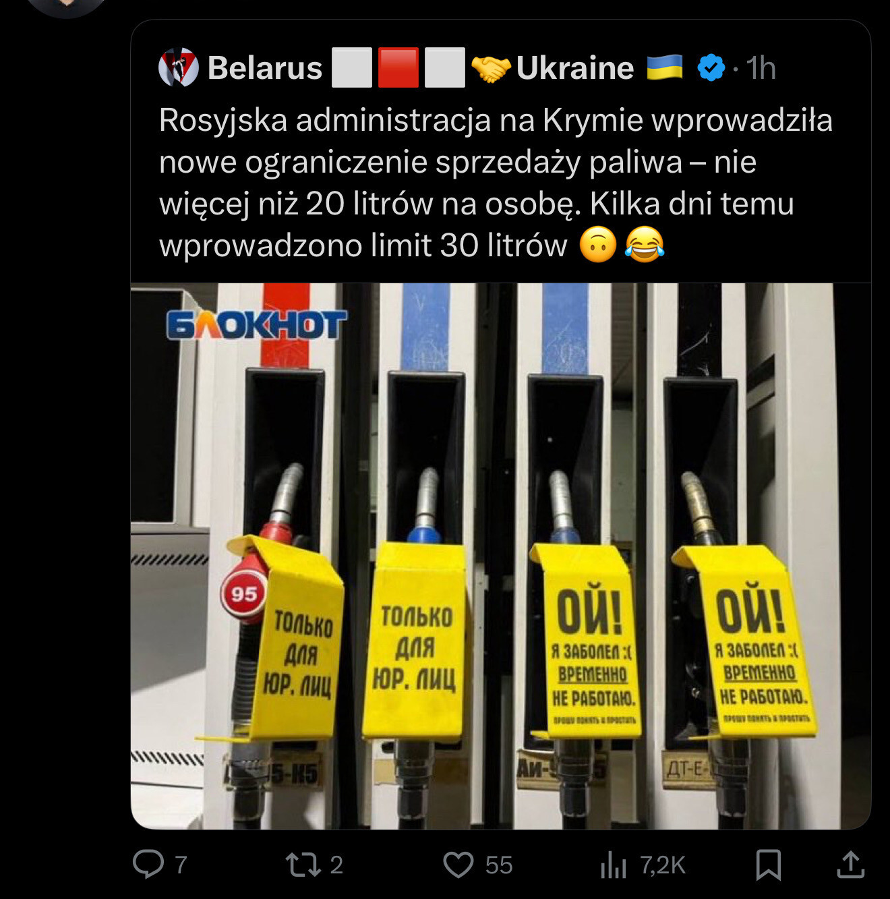This screenshot has width=890, height=899.
Task: Open the share upload icon
Action: pyautogui.click(x=850, y=865)
